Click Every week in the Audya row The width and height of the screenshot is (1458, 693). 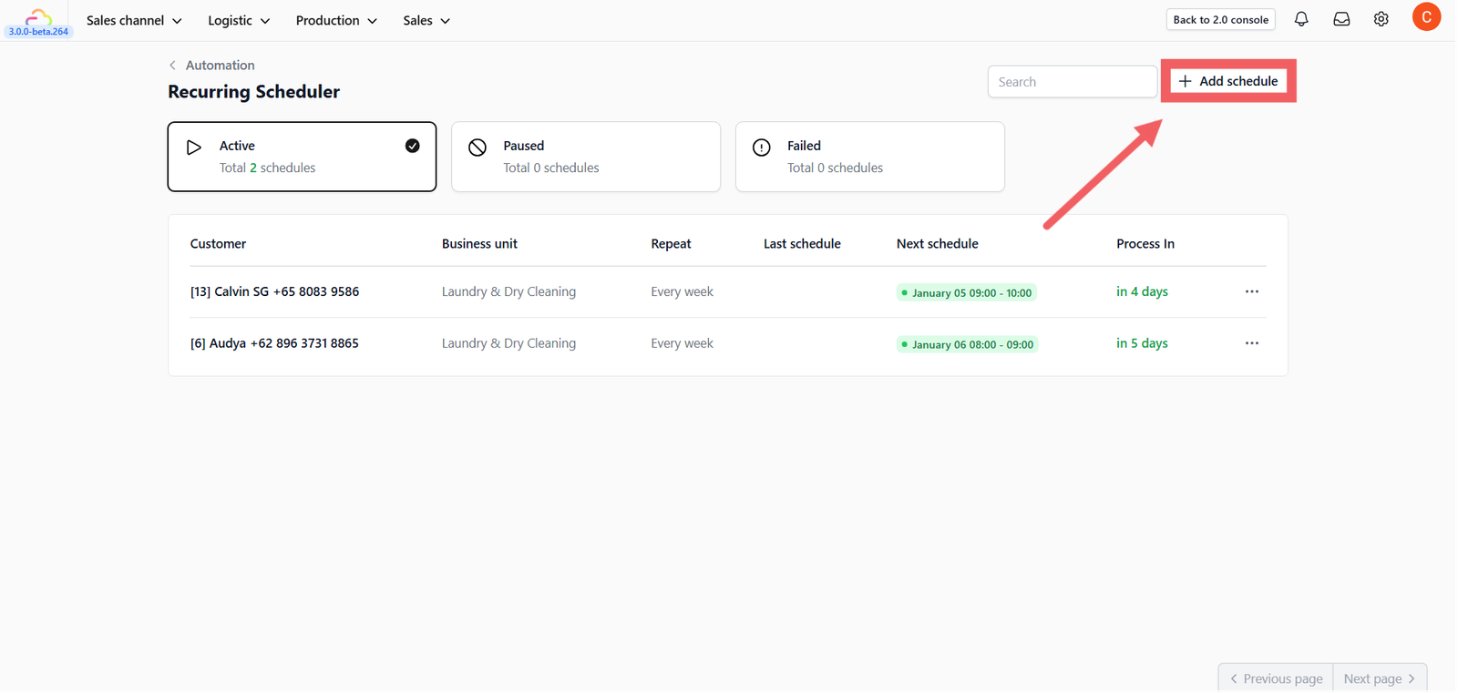(x=682, y=343)
